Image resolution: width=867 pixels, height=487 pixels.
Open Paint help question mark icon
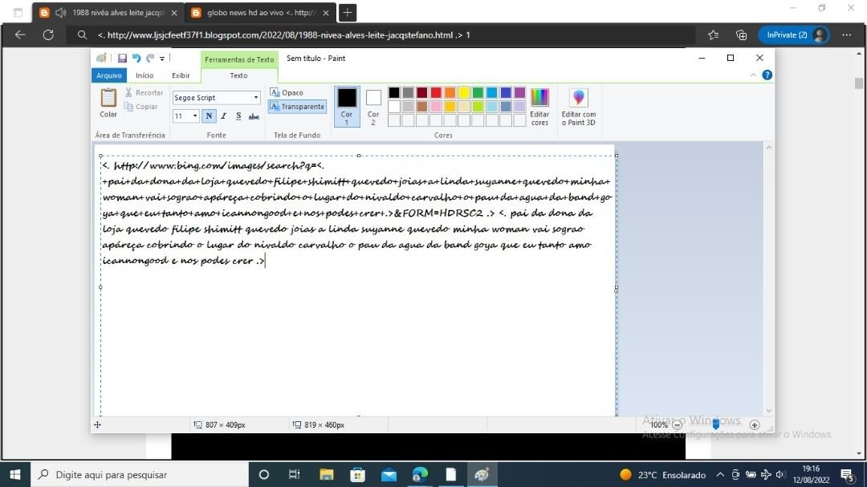(767, 75)
